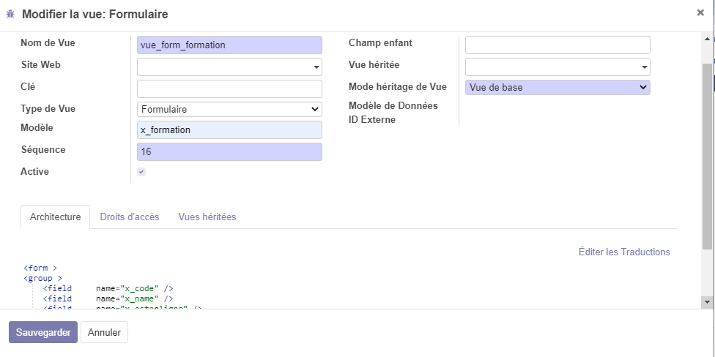Click the scrollbar down arrow
The image size is (715, 357).
pos(707,301)
